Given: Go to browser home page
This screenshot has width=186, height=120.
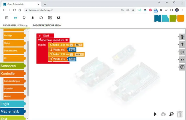Looking at the screenshot, I should point(20,10).
